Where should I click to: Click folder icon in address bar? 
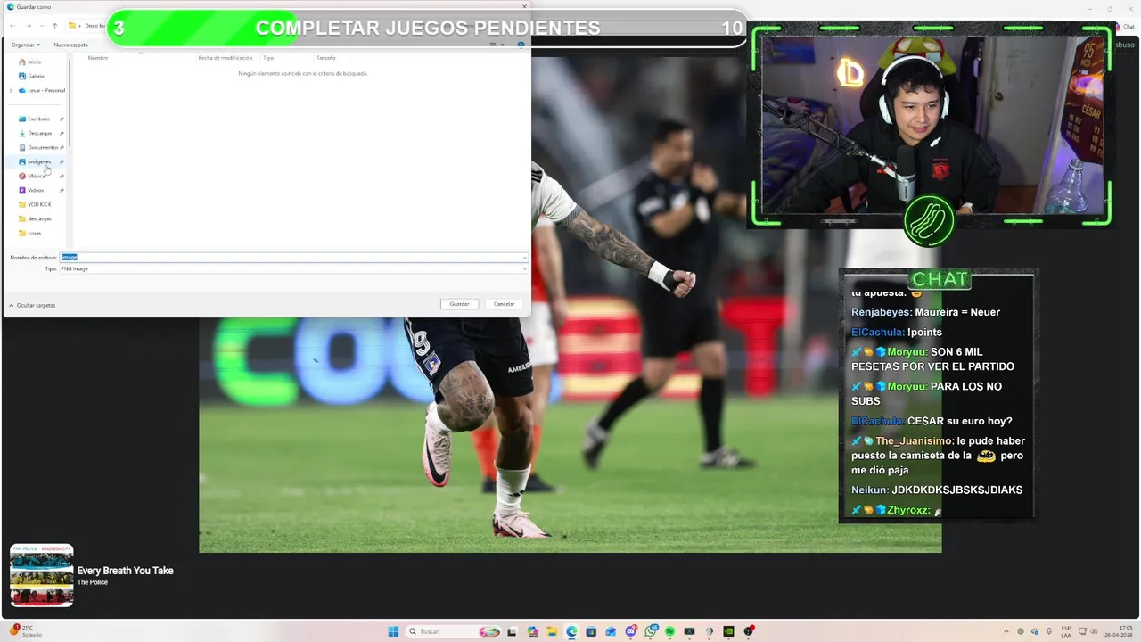click(x=73, y=26)
